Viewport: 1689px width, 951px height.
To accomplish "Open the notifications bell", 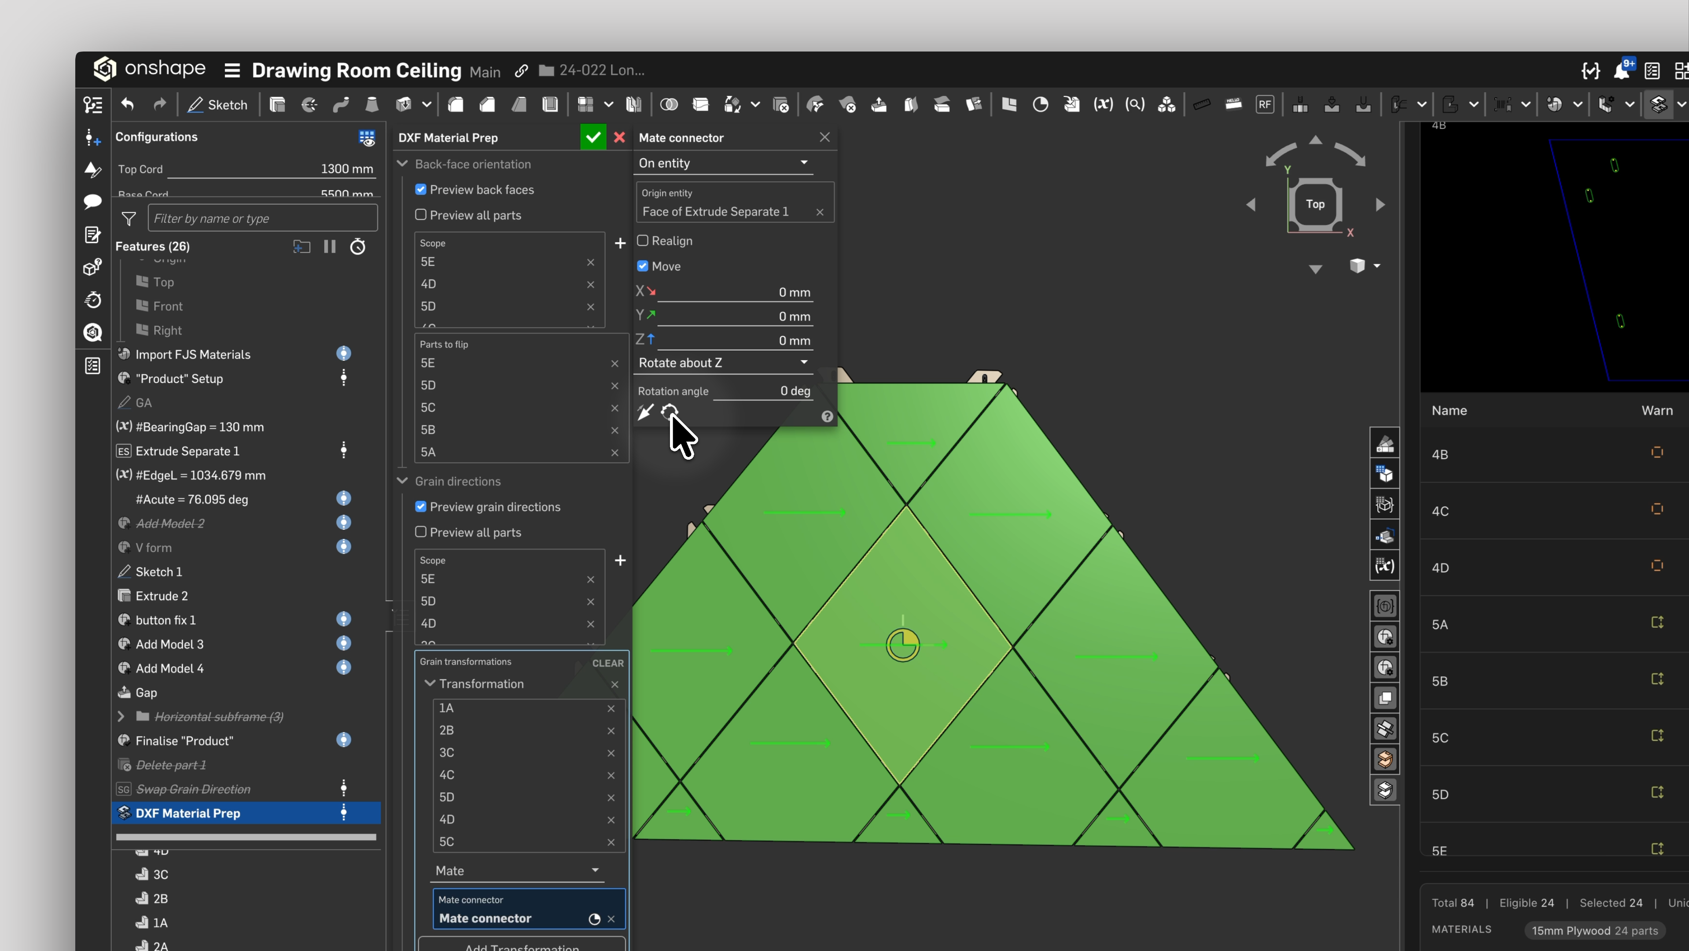I will tap(1622, 70).
